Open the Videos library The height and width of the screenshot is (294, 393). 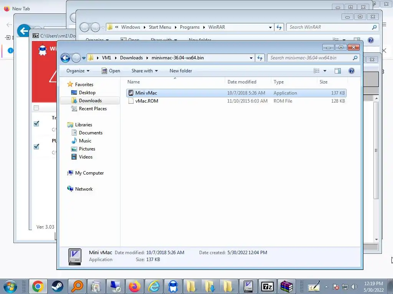[x=86, y=157]
